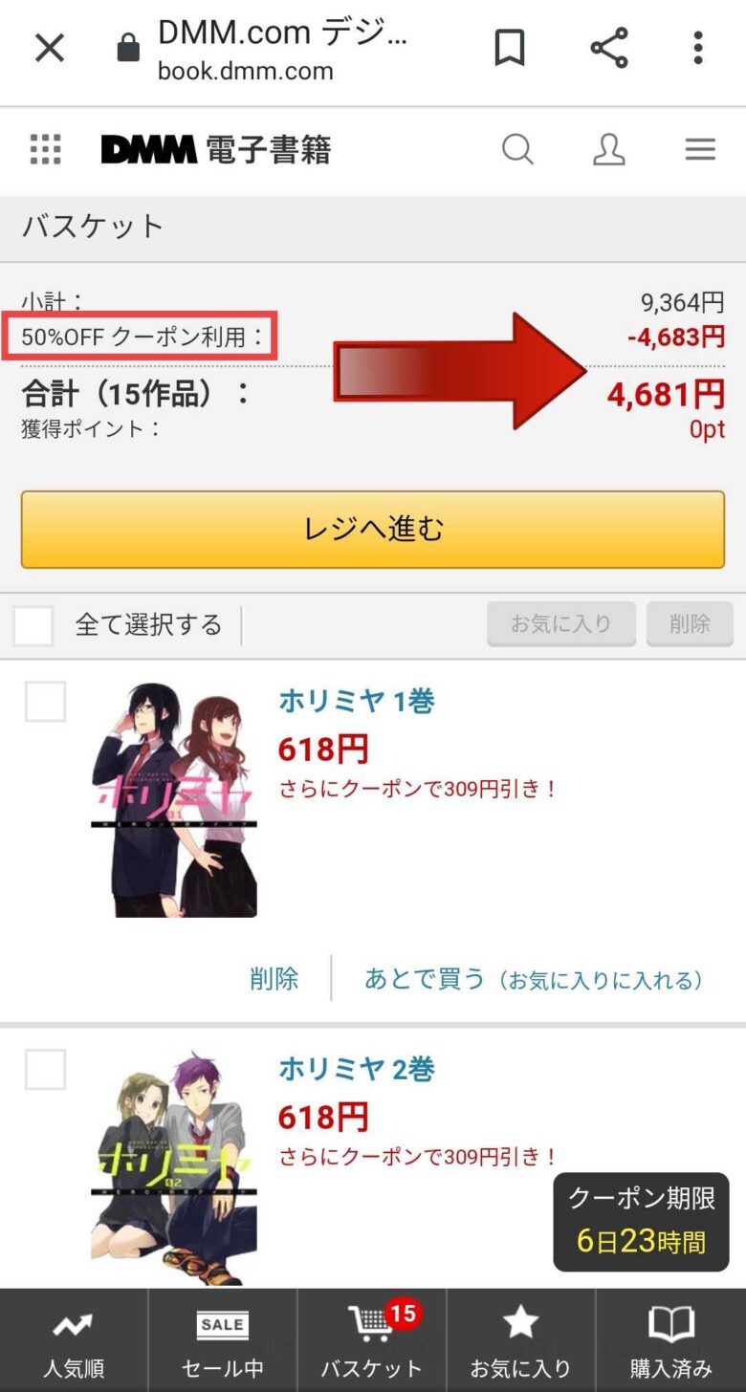This screenshot has width=746, height=1392.
Task: Select the ホリミヤ 2巻 checkbox
Action: (x=45, y=1069)
